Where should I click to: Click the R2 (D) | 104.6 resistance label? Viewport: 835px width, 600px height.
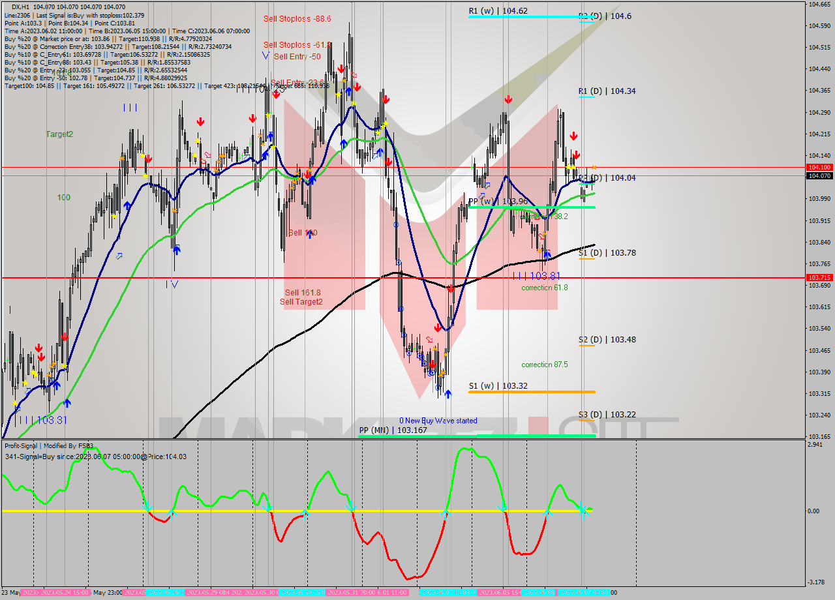tap(605, 16)
